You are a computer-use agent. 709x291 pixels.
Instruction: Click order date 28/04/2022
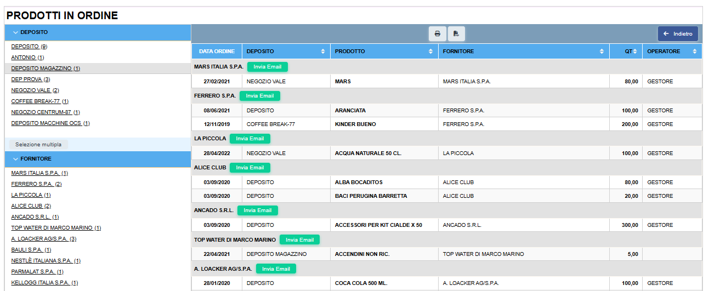tap(217, 153)
